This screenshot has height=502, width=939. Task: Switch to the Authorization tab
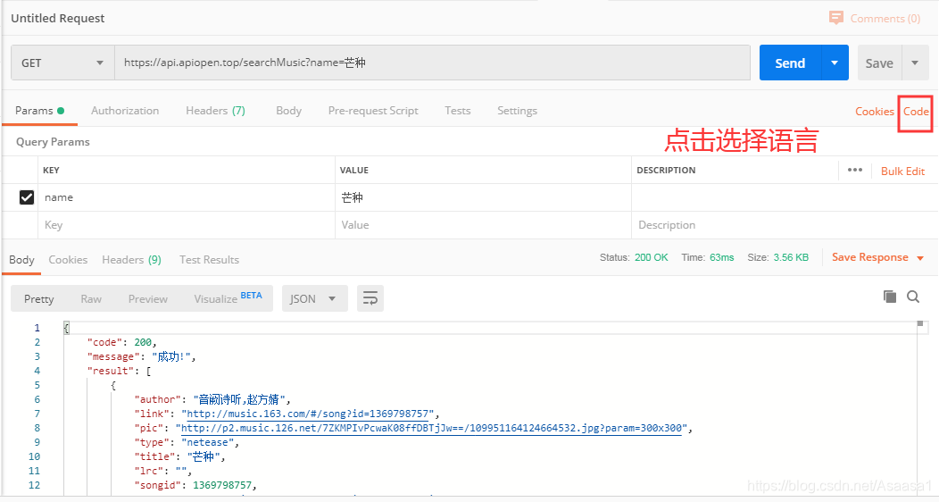point(125,111)
